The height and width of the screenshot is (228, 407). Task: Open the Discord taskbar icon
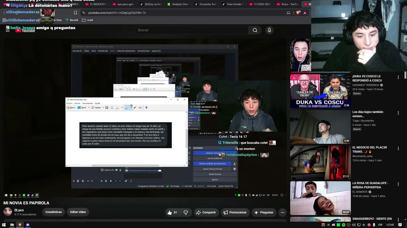(28, 225)
